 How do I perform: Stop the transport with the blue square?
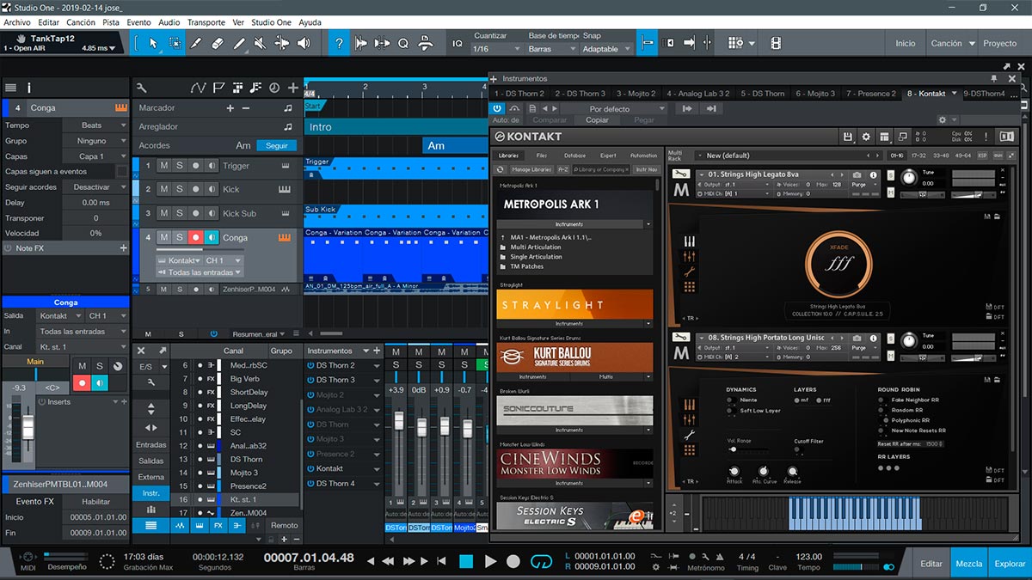click(x=466, y=561)
